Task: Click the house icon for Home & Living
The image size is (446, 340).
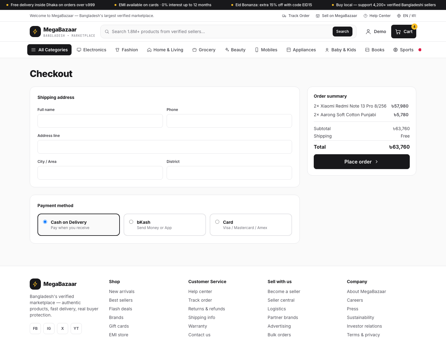Action: click(x=149, y=50)
